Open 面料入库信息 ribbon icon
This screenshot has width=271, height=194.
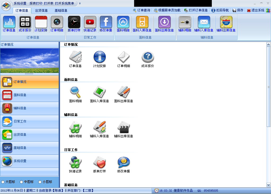click(142, 22)
